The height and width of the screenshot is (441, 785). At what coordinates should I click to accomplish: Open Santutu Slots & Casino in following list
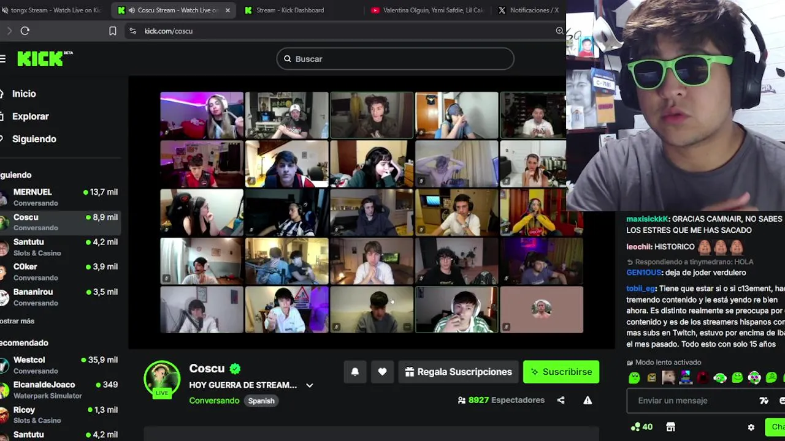pos(60,247)
